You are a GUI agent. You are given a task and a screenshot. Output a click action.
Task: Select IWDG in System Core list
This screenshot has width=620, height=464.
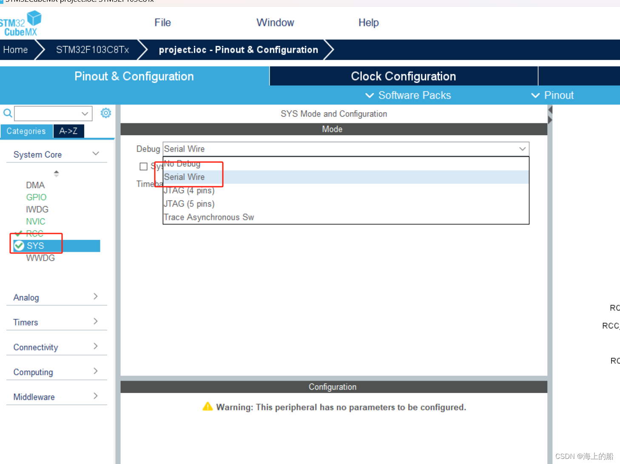(37, 209)
